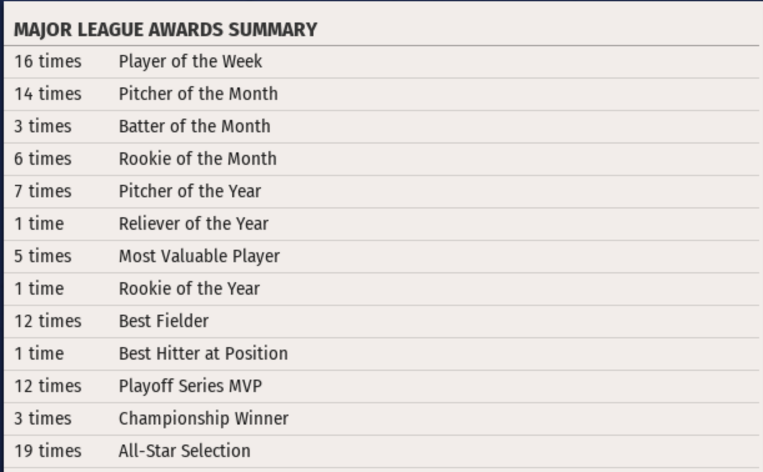Screen dimensions: 763x472
Task: Click the Major League Awards Summary heading
Action: (x=165, y=29)
